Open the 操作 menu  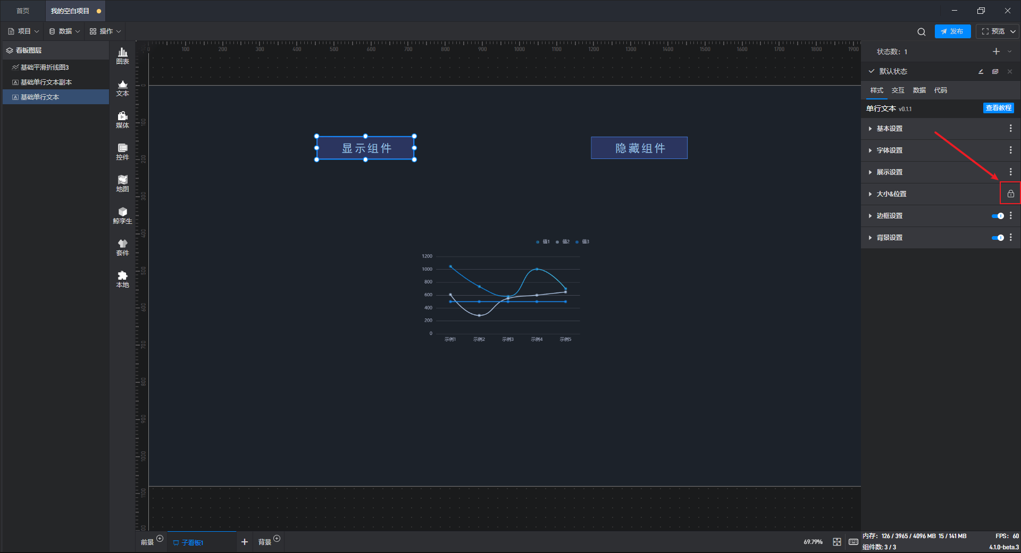tap(105, 31)
